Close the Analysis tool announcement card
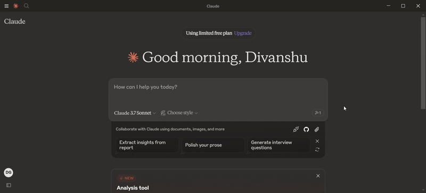Image resolution: width=426 pixels, height=193 pixels. (x=318, y=176)
